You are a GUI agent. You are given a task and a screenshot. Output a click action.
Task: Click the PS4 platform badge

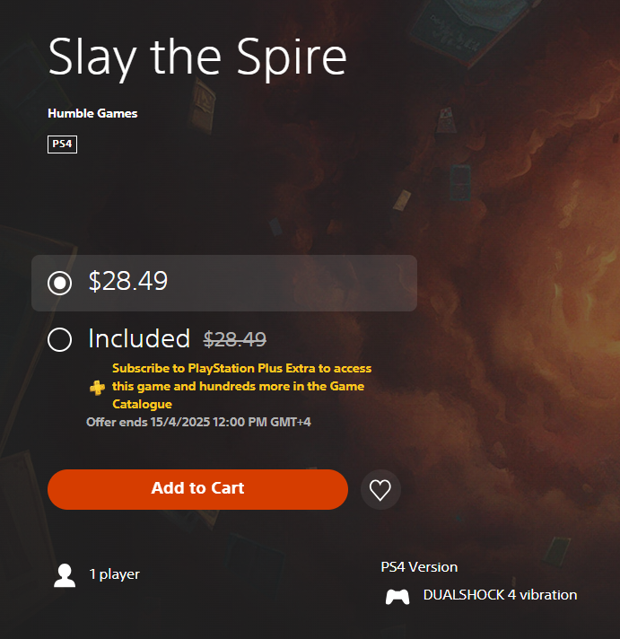[62, 144]
